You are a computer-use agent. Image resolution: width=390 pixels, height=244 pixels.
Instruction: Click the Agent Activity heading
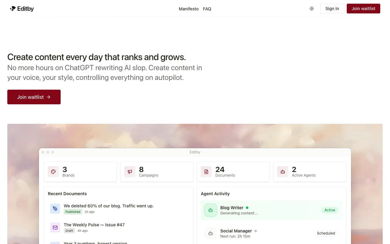tap(215, 194)
